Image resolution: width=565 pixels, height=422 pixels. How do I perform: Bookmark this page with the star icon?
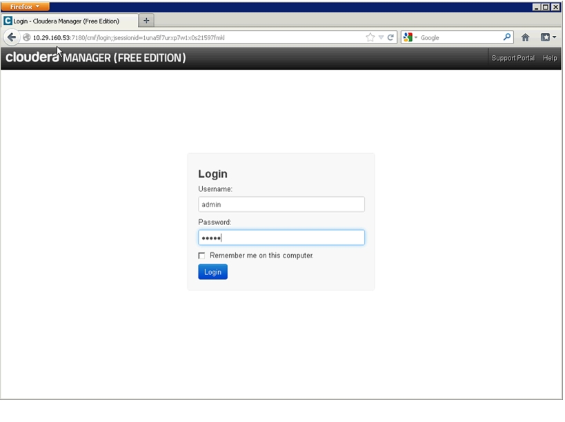(370, 37)
